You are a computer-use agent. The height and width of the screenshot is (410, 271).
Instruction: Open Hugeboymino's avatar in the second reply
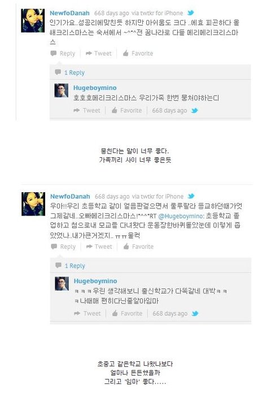point(62,284)
